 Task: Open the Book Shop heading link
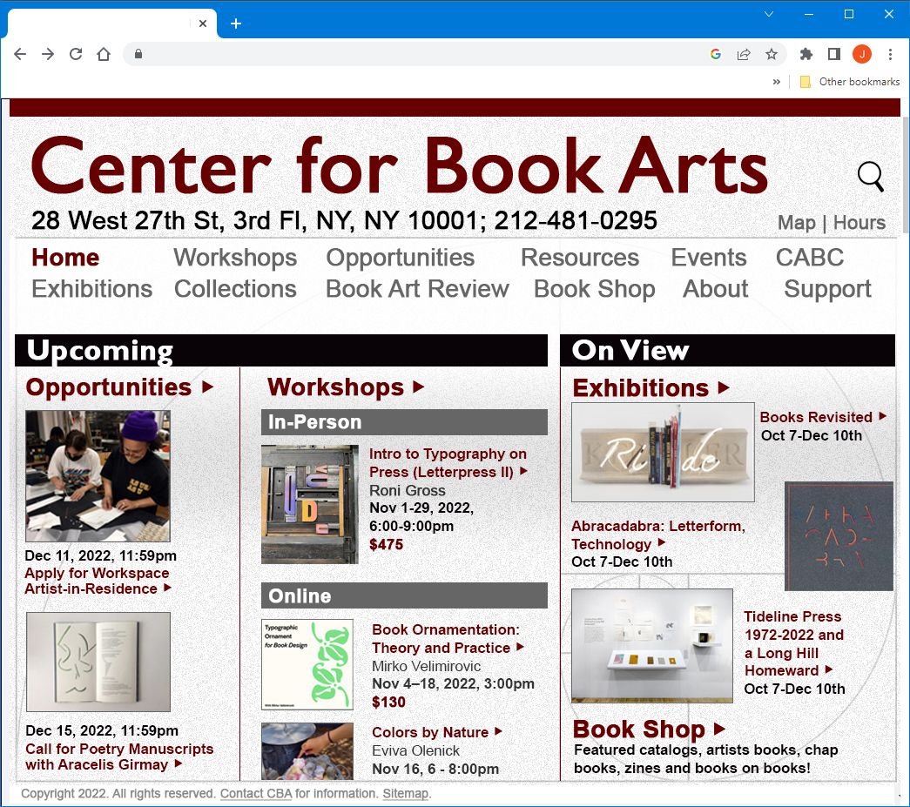[x=649, y=730]
